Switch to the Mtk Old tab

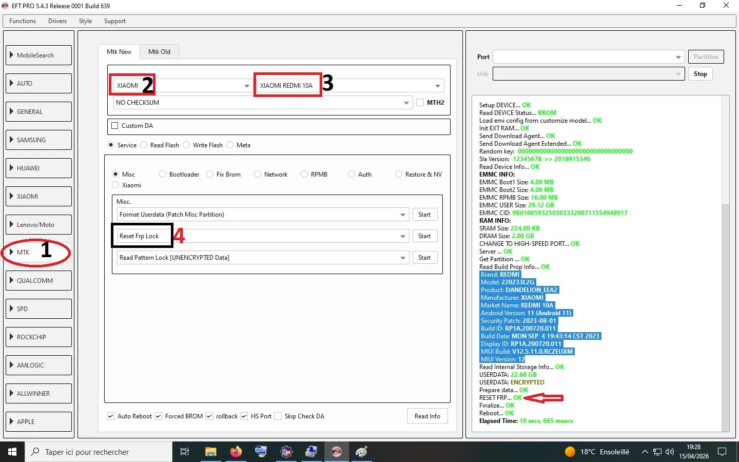point(159,52)
